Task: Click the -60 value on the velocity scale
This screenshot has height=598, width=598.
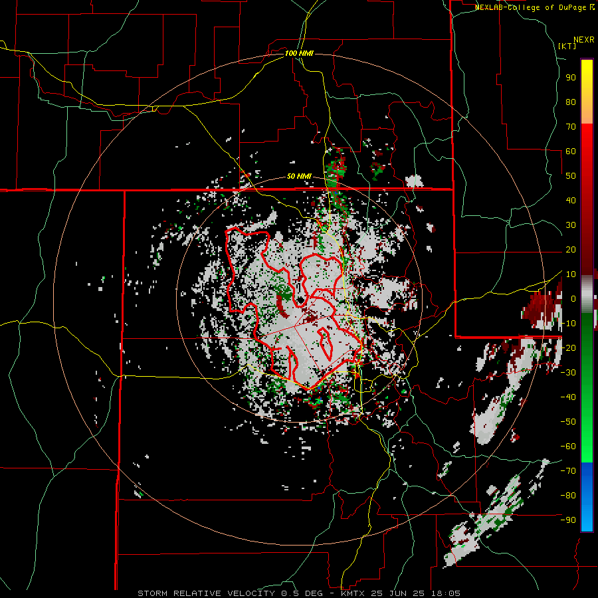Action: pyautogui.click(x=568, y=447)
